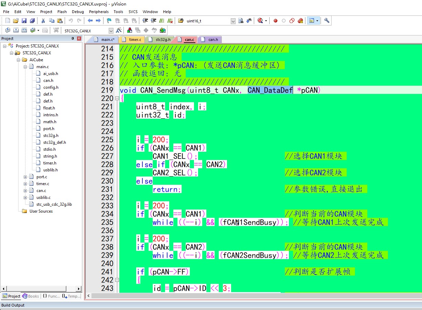
Task: Switch to the timer.c editor tab
Action: [x=135, y=40]
